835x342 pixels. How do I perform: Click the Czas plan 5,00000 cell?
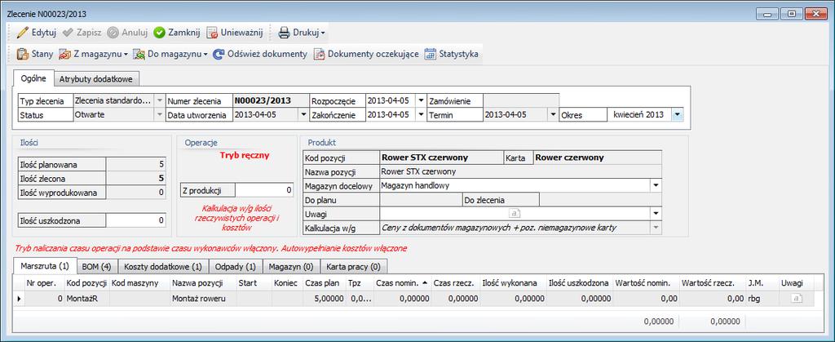point(325,299)
